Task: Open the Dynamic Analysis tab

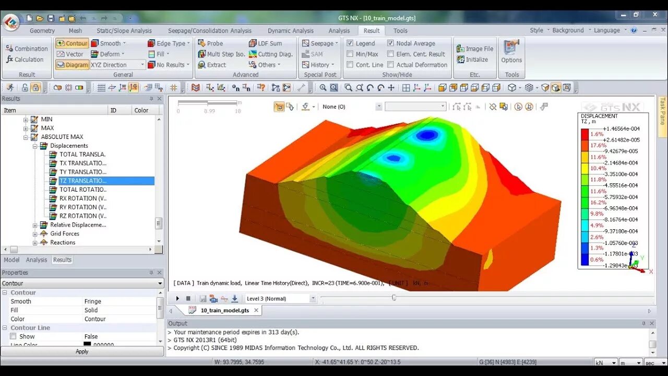Action: click(291, 30)
